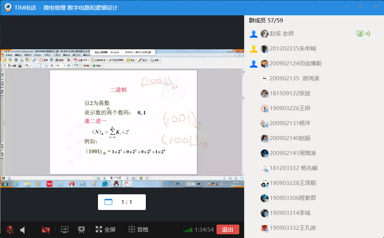Click signal strength indicator bars

188,230
